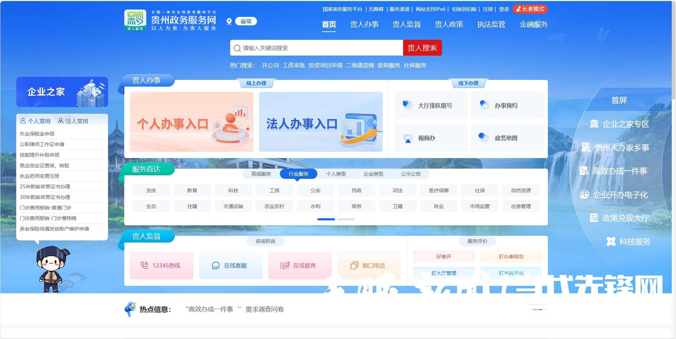
Task: Open the 法人办事入口 banner
Action: (321, 122)
